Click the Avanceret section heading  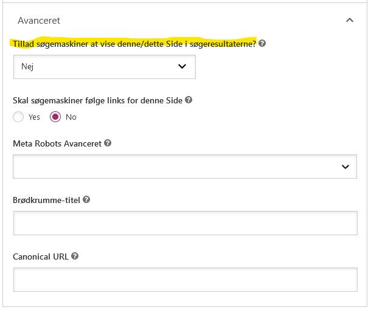pyautogui.click(x=39, y=21)
